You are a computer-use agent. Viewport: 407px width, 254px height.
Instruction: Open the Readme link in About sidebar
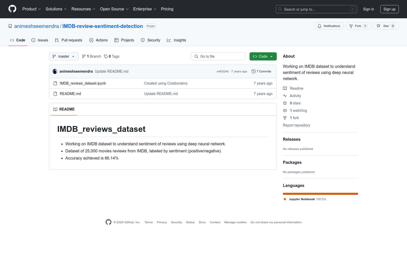coord(293,88)
